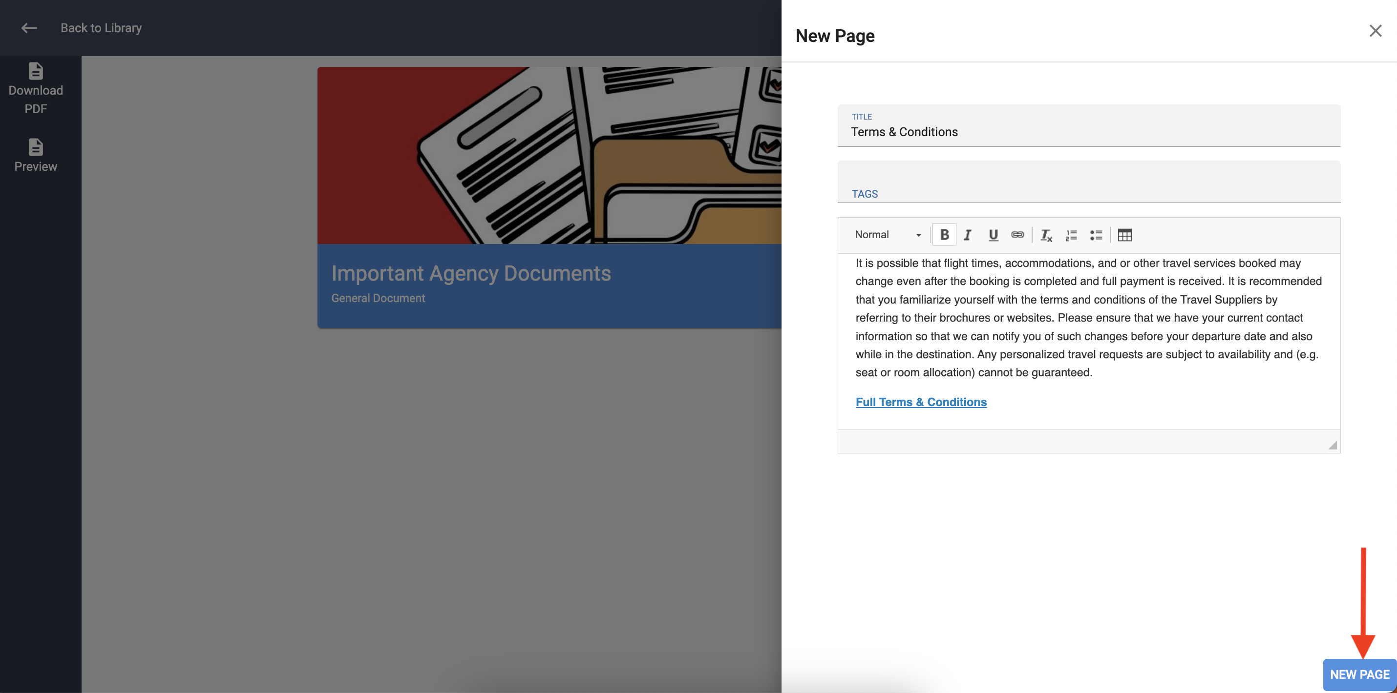This screenshot has height=693, width=1397.
Task: Download the document as PDF
Action: [36, 88]
